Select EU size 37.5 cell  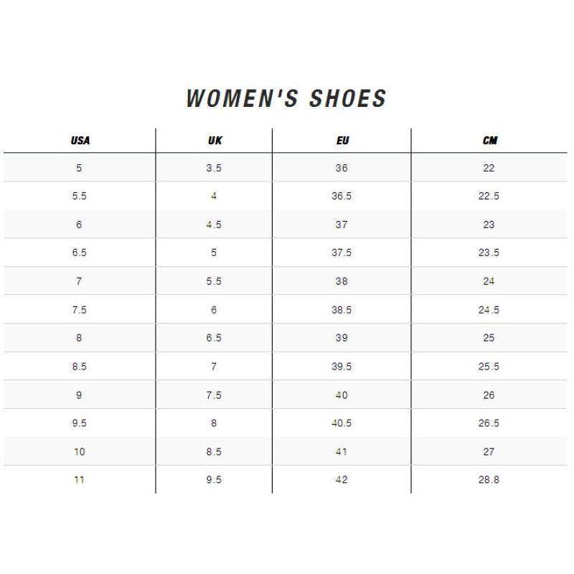click(342, 253)
